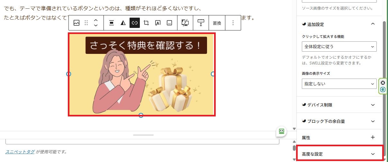Toggle the insert link button
Screen dimensions: 388x162
135,23
